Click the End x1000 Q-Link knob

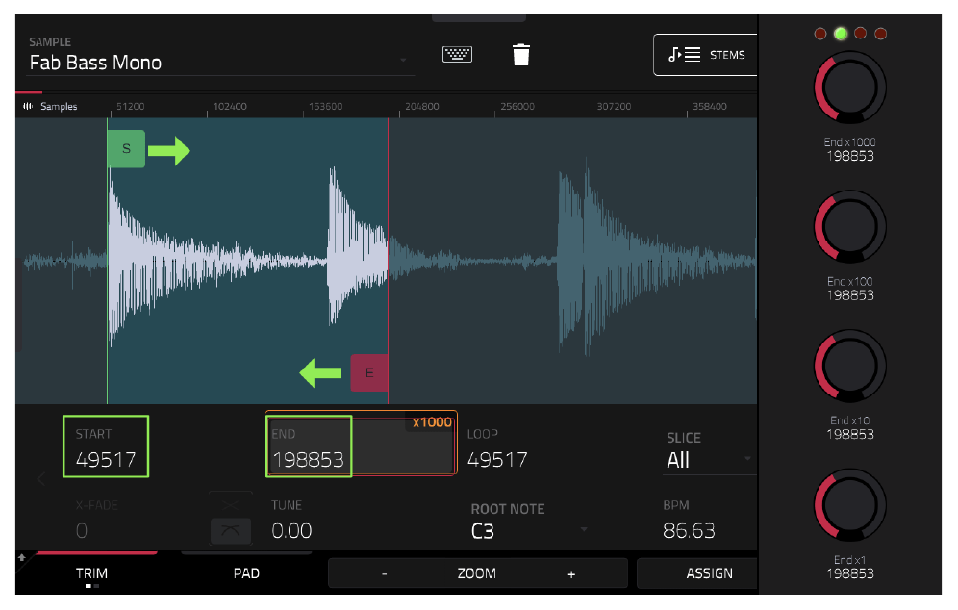click(850, 88)
